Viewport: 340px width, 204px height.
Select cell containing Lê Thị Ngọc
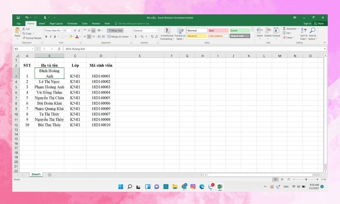(x=49, y=82)
